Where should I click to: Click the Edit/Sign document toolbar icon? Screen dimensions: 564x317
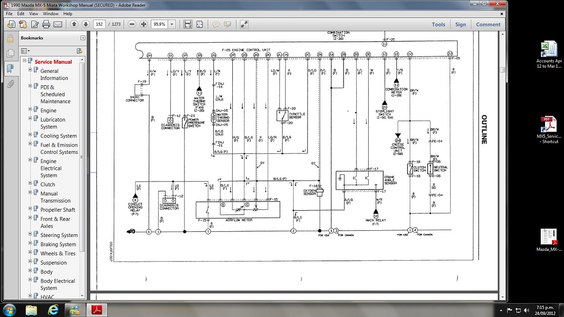[x=34, y=24]
